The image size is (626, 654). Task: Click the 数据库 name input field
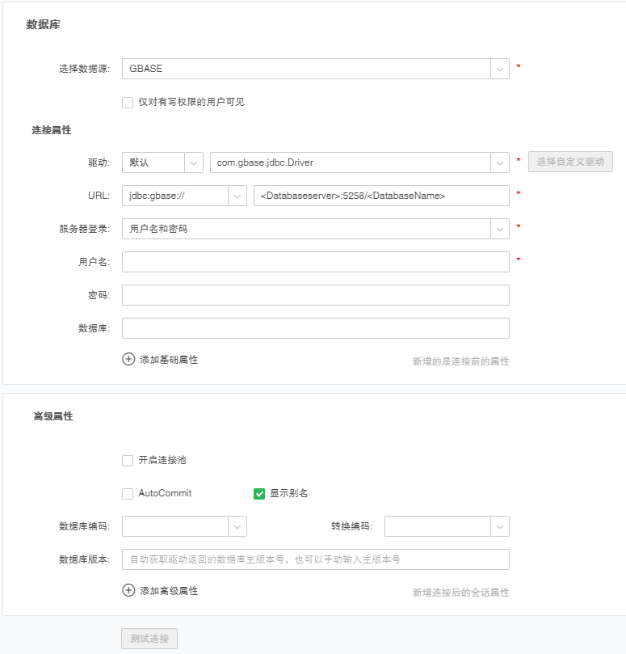[315, 328]
